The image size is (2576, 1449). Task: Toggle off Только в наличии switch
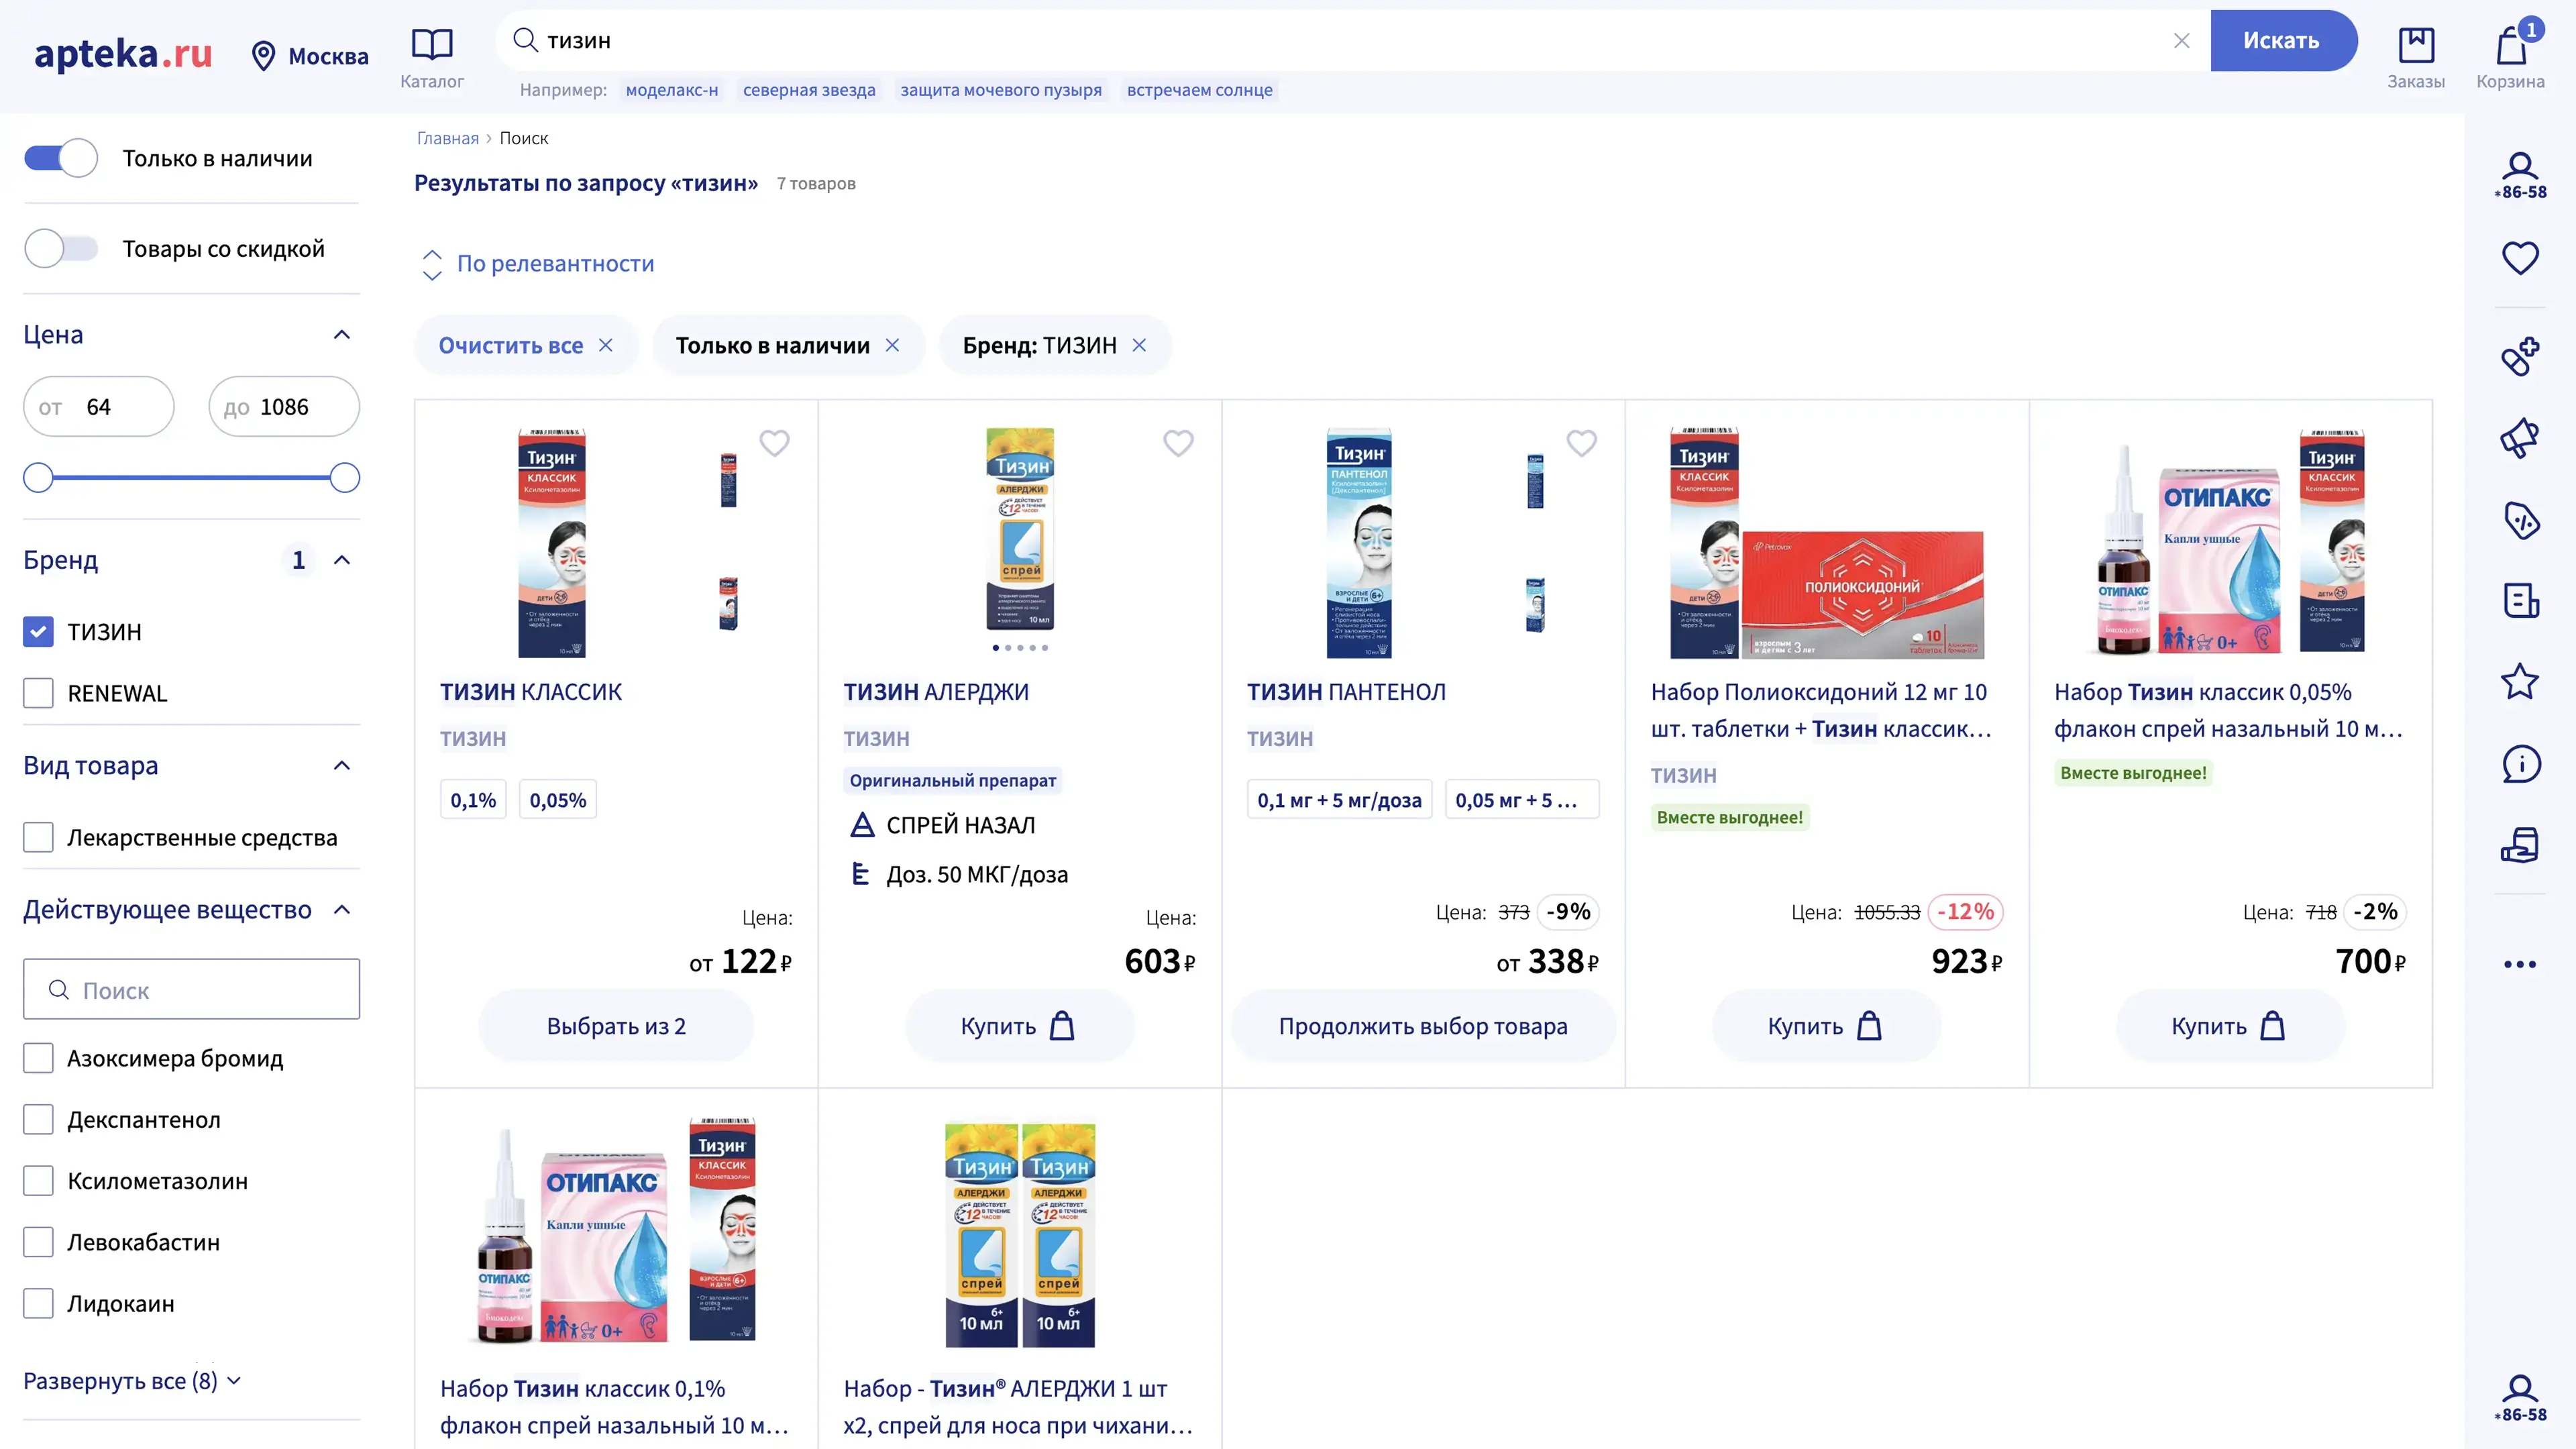coord(61,158)
